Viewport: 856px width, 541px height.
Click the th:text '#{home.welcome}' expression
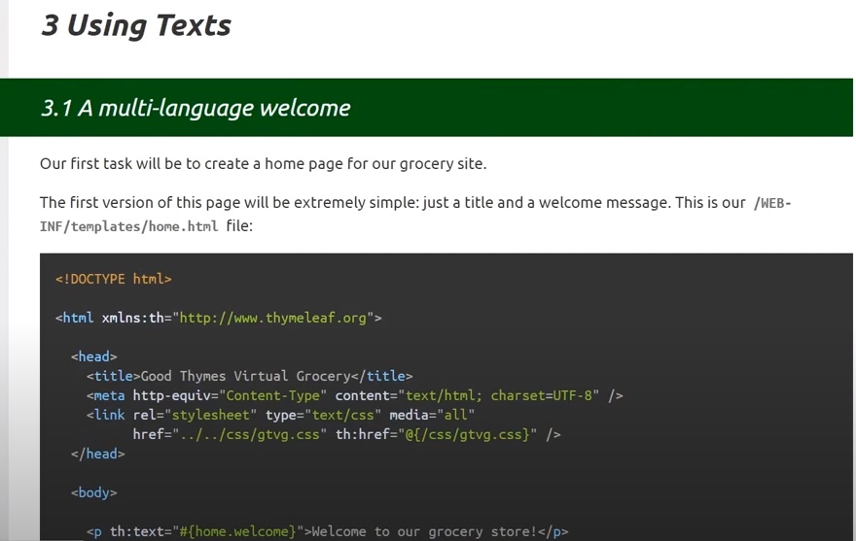pyautogui.click(x=238, y=531)
